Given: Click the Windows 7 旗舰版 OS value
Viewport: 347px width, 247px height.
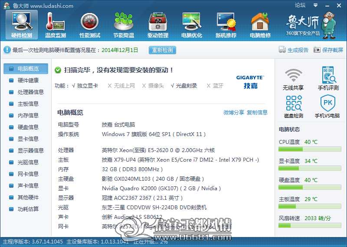Looking at the screenshot, I should click(x=154, y=134).
